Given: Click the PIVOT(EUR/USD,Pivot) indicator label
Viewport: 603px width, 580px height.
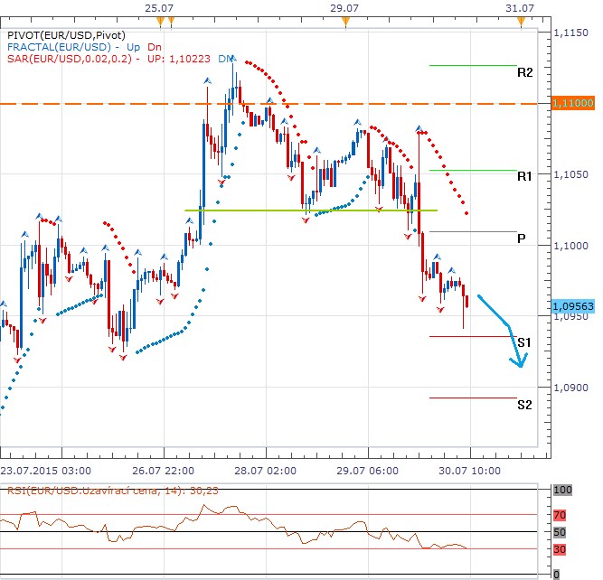Looking at the screenshot, I should [66, 35].
